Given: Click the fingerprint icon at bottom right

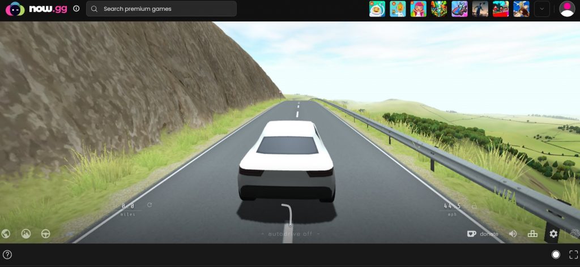Looking at the screenshot, I should (574, 234).
